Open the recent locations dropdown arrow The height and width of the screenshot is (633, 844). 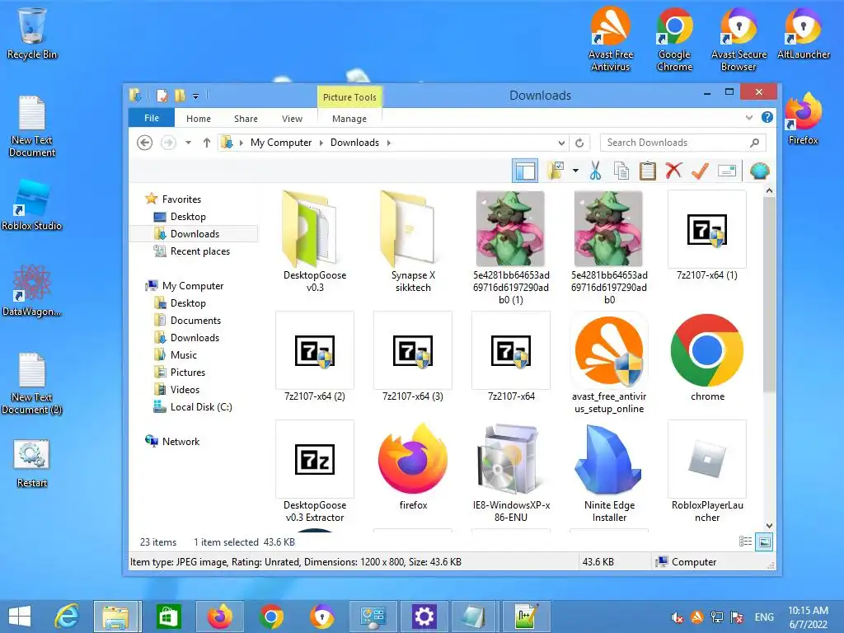click(x=189, y=143)
